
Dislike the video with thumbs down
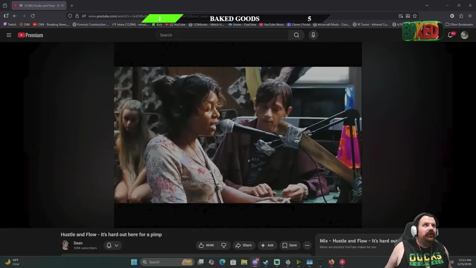coord(224,245)
